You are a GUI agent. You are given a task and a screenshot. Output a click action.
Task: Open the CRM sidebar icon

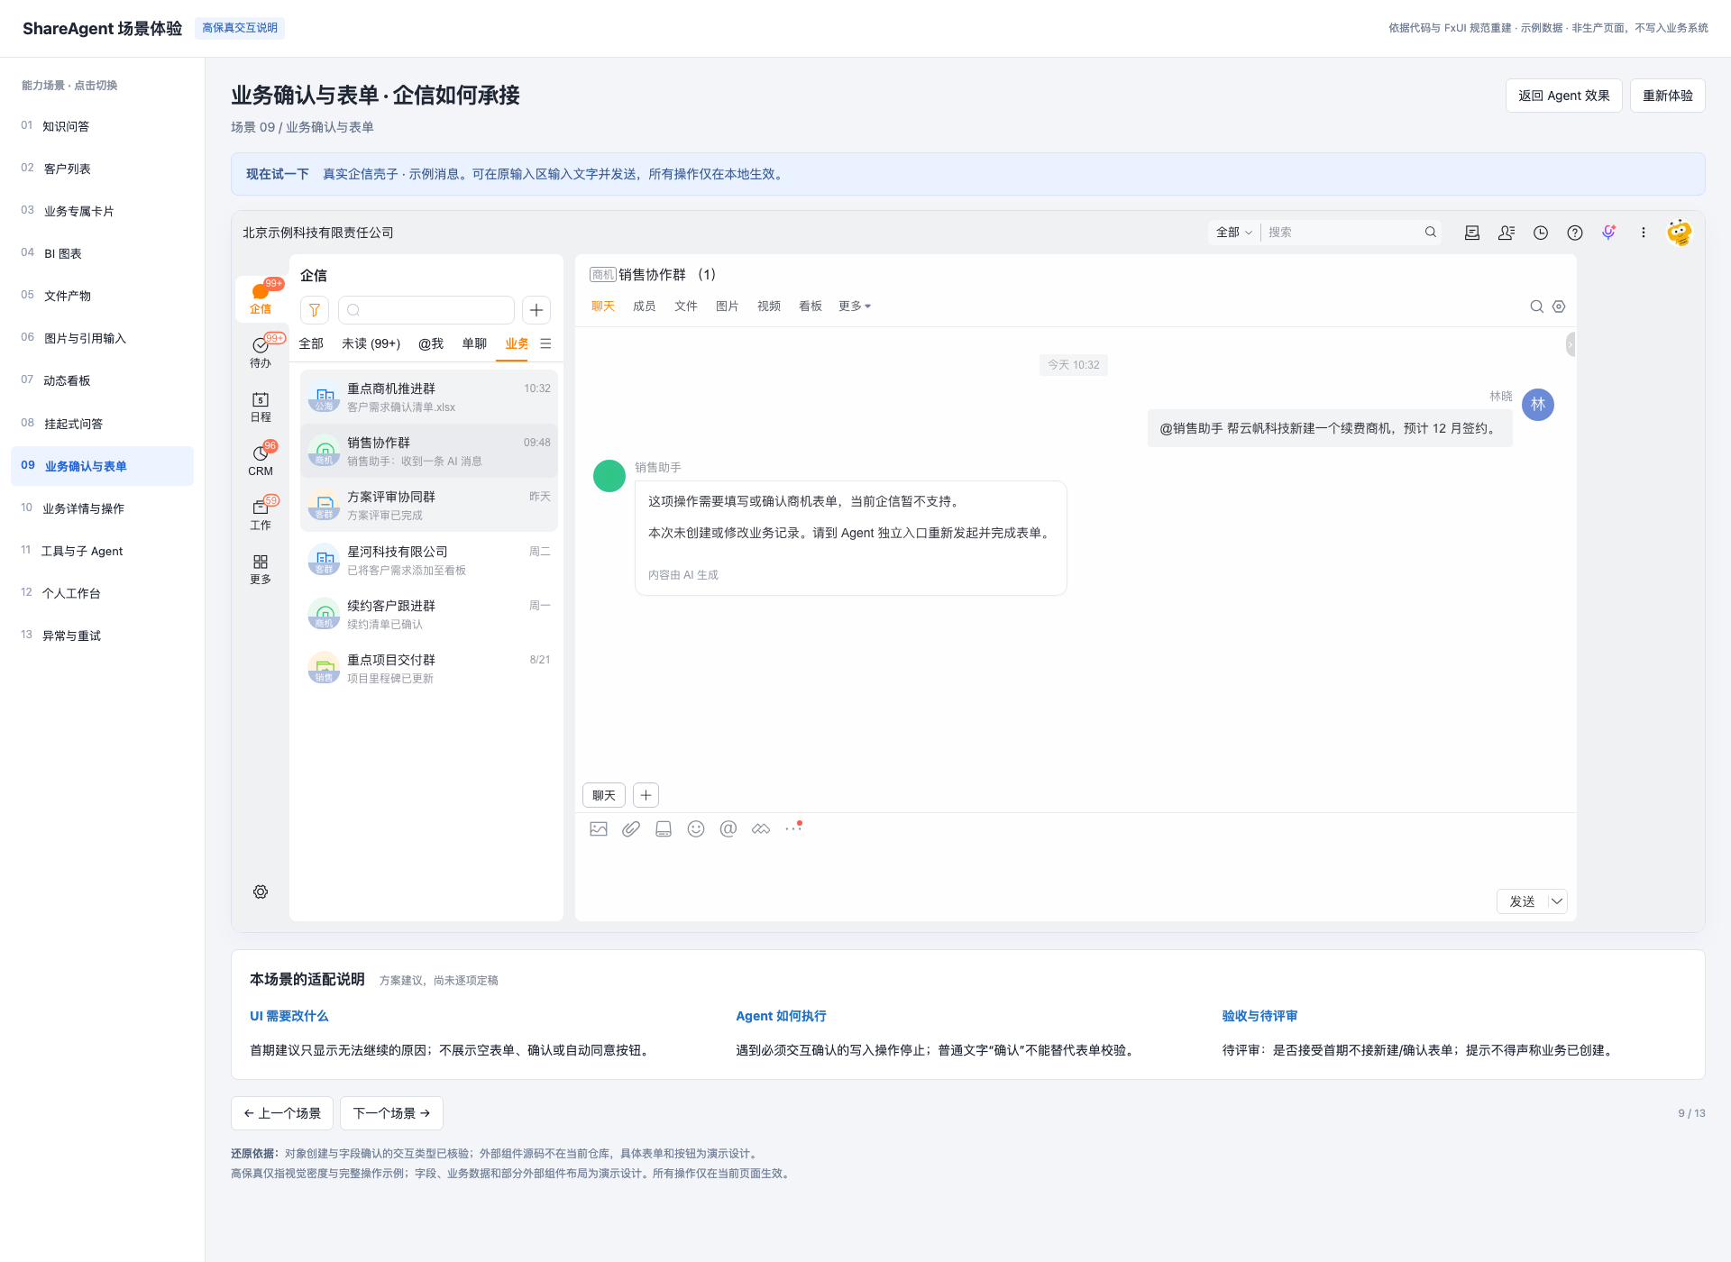pyautogui.click(x=261, y=460)
